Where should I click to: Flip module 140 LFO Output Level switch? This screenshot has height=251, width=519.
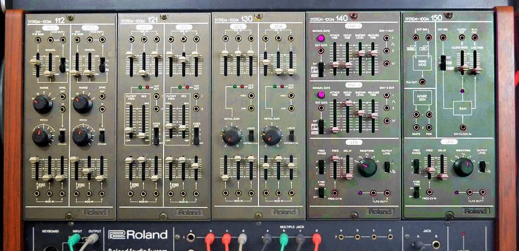(387, 167)
